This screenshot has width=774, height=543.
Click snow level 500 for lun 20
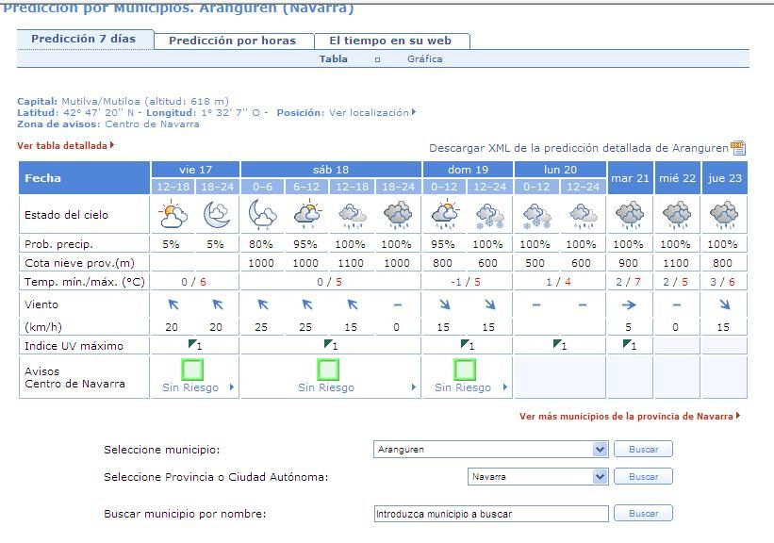pos(535,263)
